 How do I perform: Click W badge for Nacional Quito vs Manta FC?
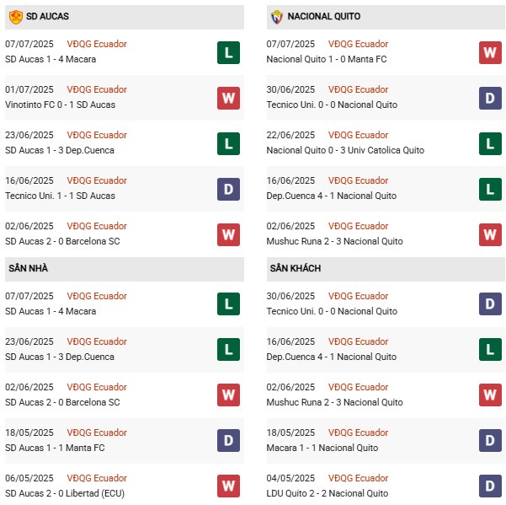tap(490, 52)
